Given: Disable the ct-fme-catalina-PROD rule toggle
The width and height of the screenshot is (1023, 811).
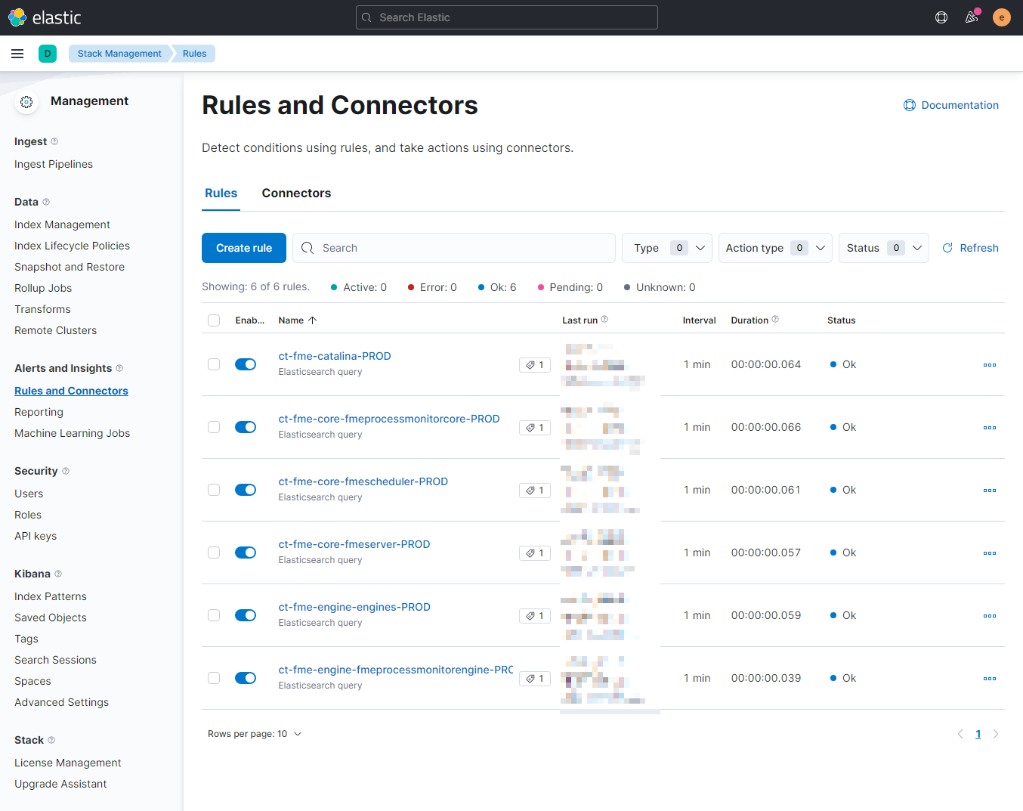Looking at the screenshot, I should click(246, 364).
